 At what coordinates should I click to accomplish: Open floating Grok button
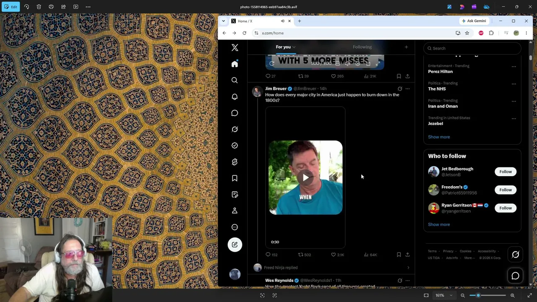pos(516,254)
